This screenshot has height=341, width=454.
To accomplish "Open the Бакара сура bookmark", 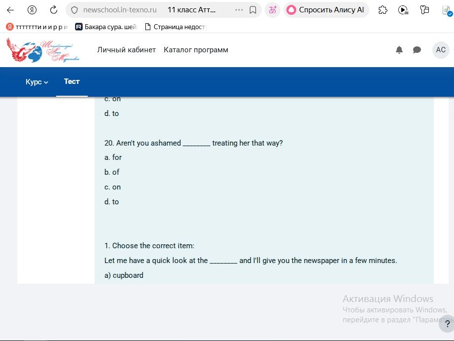I will [105, 27].
